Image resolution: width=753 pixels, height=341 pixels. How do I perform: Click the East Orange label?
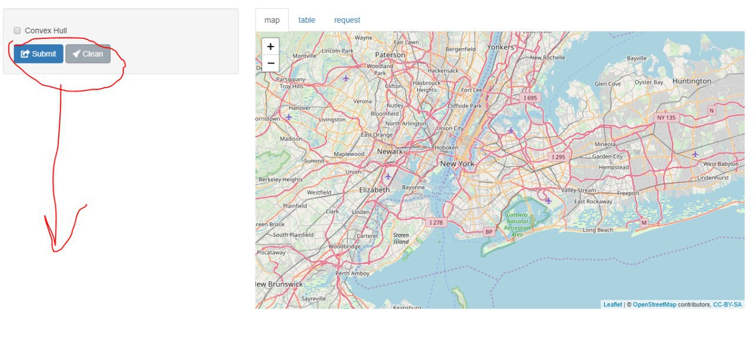pyautogui.click(x=376, y=135)
